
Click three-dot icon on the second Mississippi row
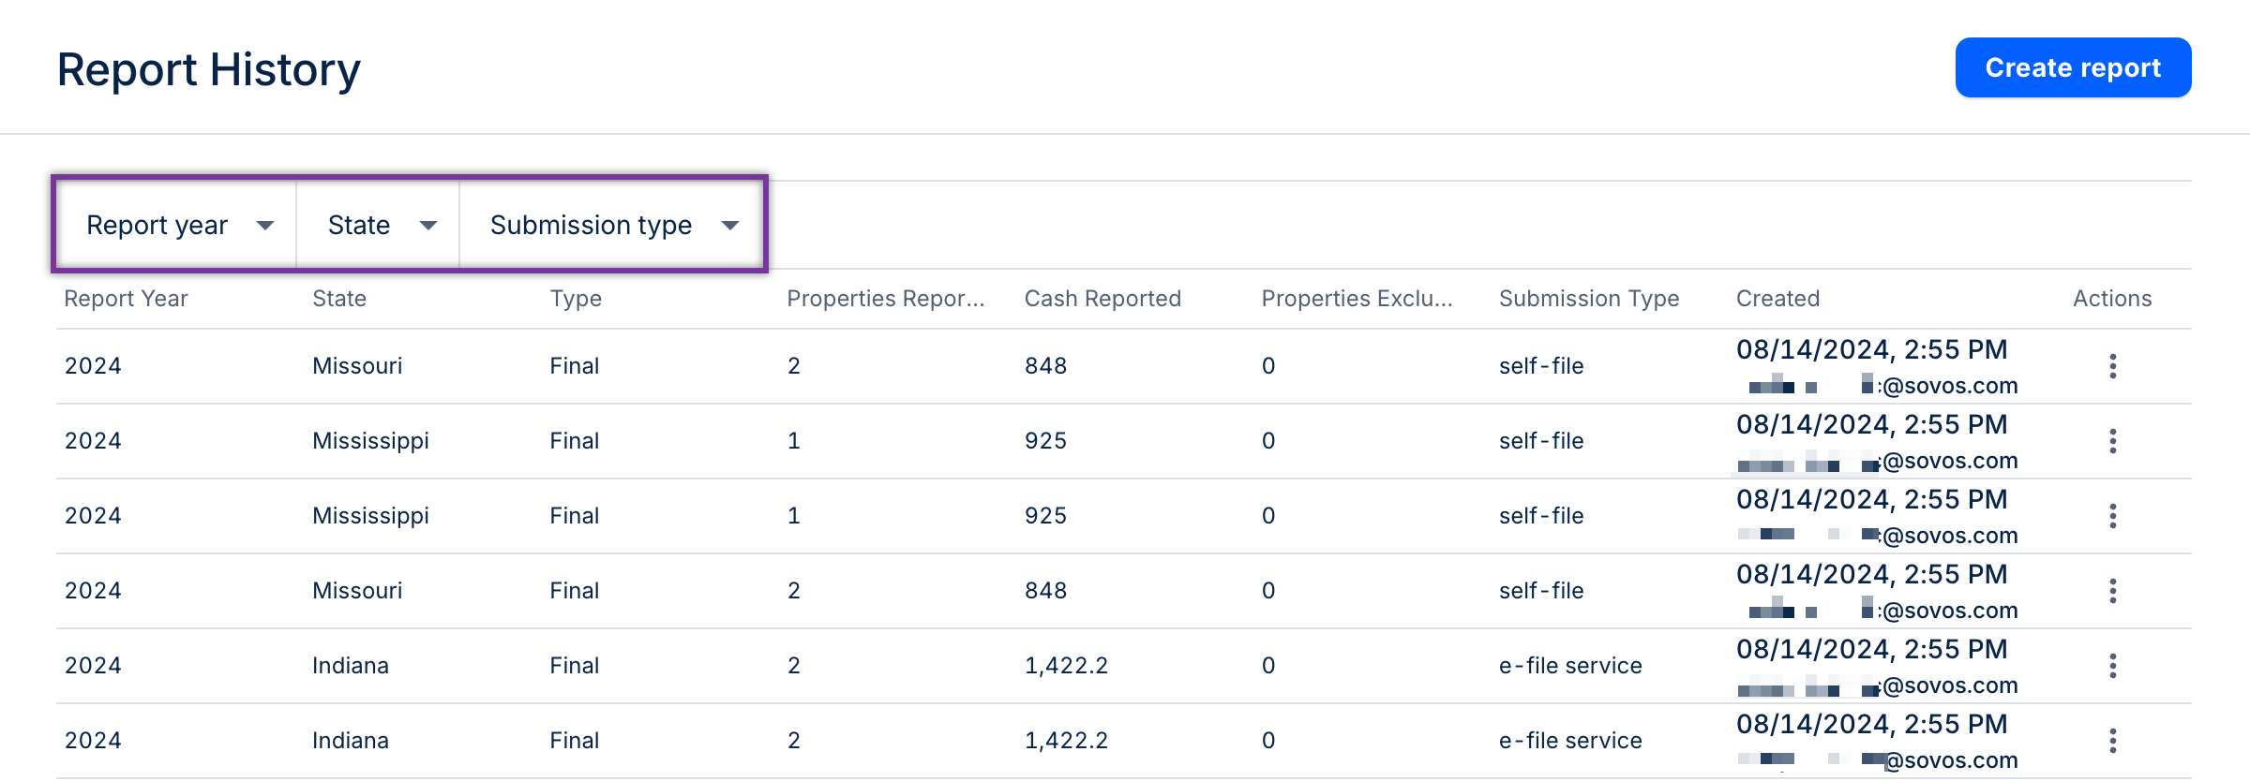2112,516
